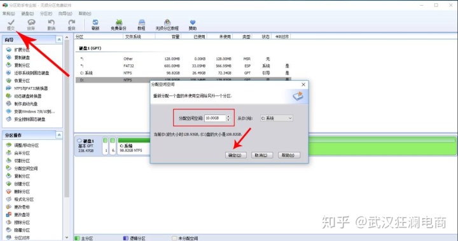
Task: Collapse the 向导 sidebar panel
Action: (59, 39)
